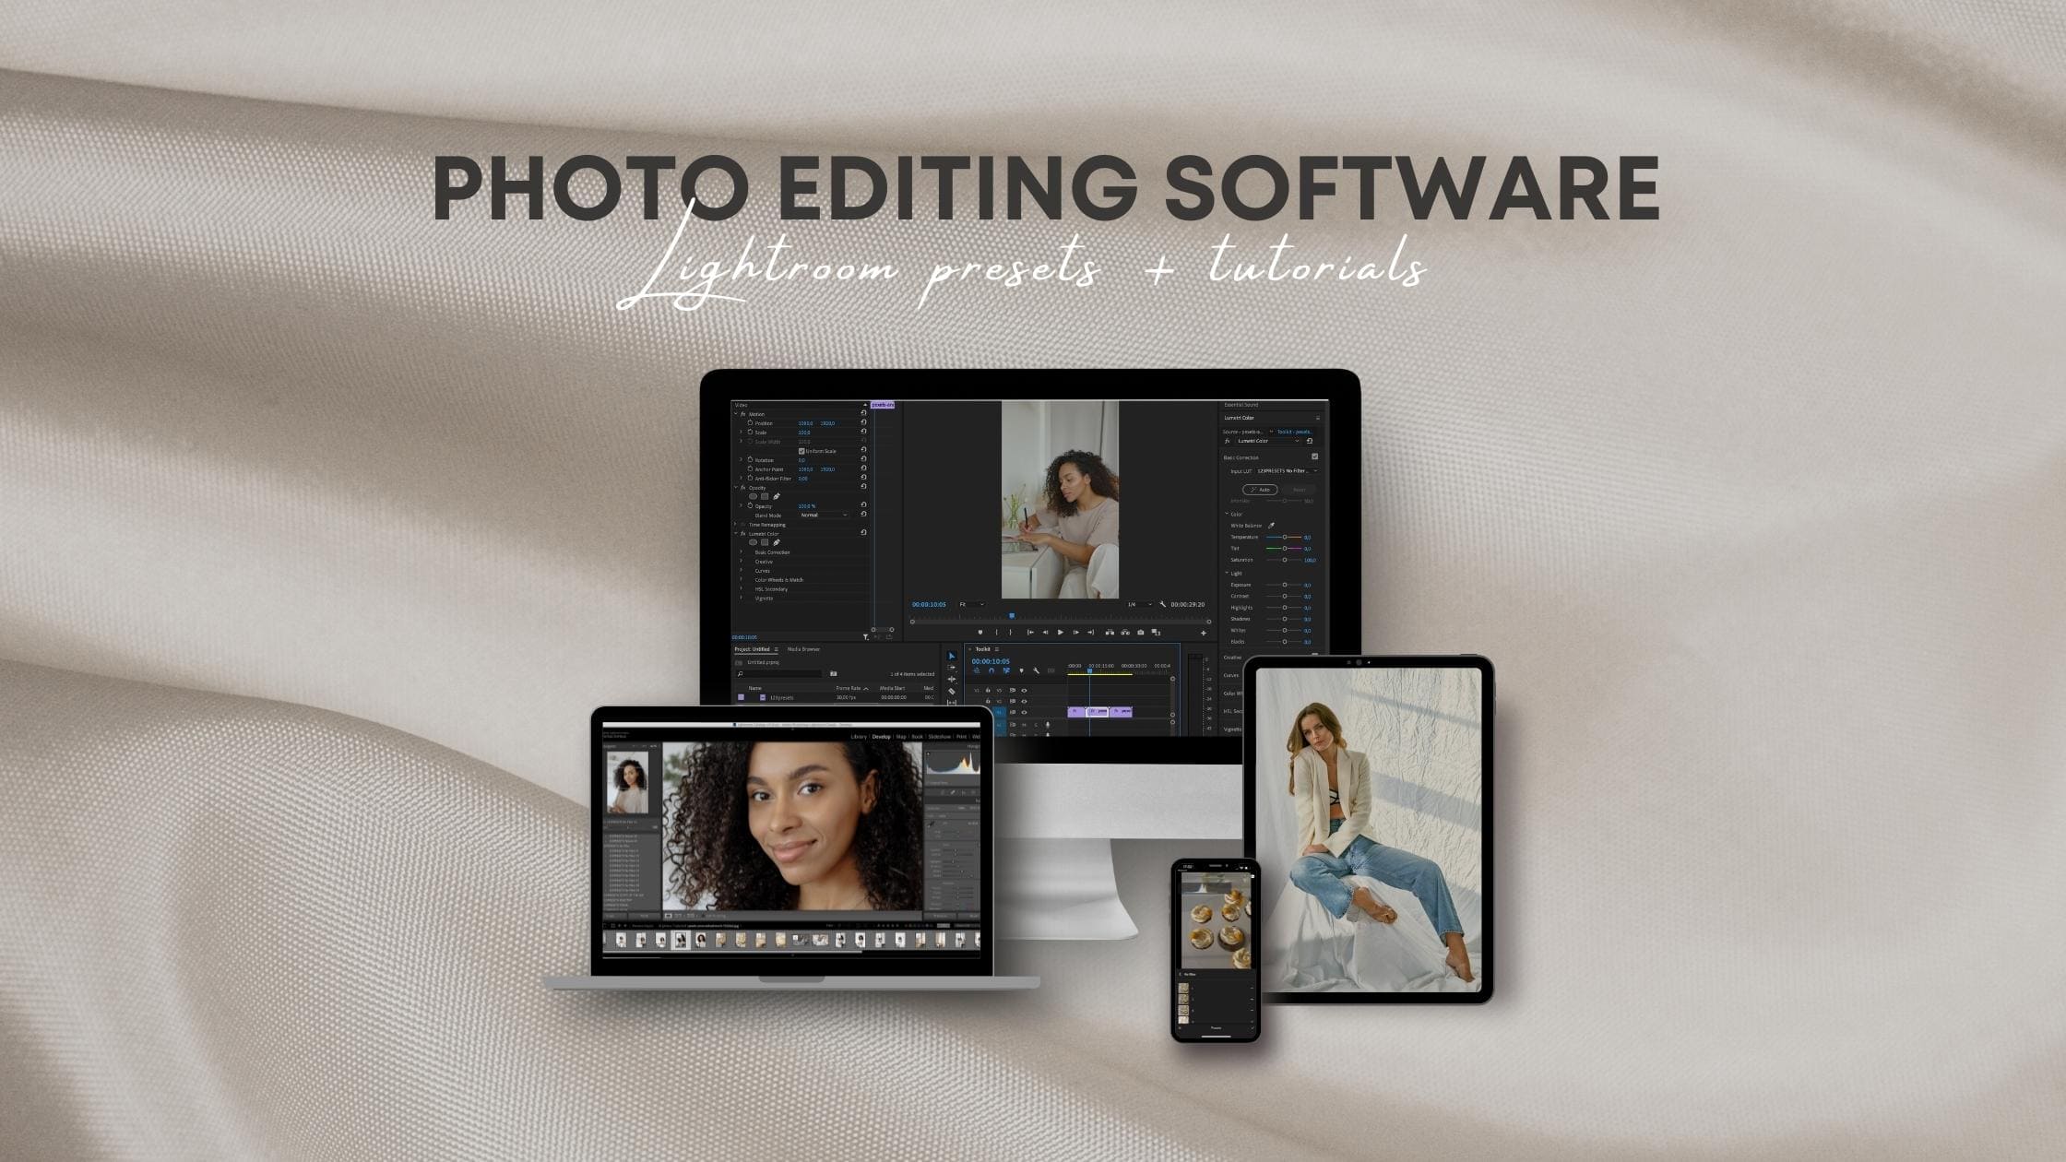
Task: Open Fit zoom level dropdown
Action: tap(972, 604)
